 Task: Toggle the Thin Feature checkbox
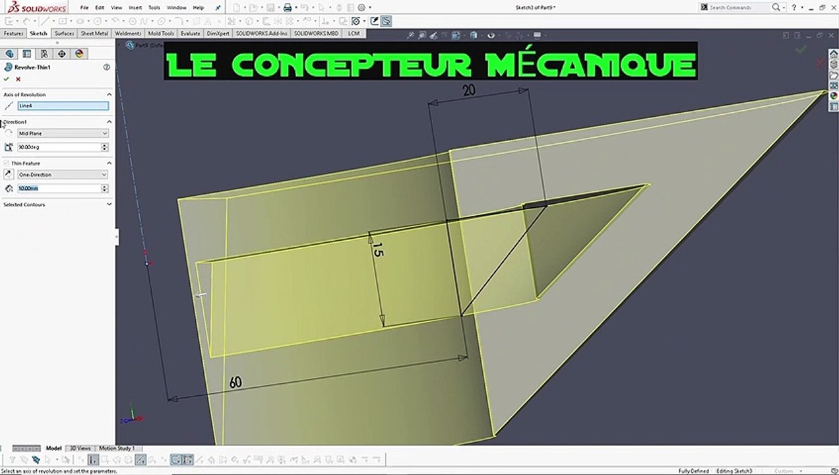tap(7, 163)
